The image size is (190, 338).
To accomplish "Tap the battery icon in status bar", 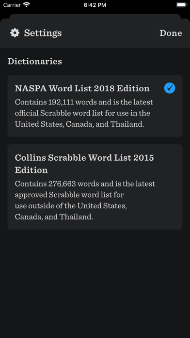I will (182, 5).
